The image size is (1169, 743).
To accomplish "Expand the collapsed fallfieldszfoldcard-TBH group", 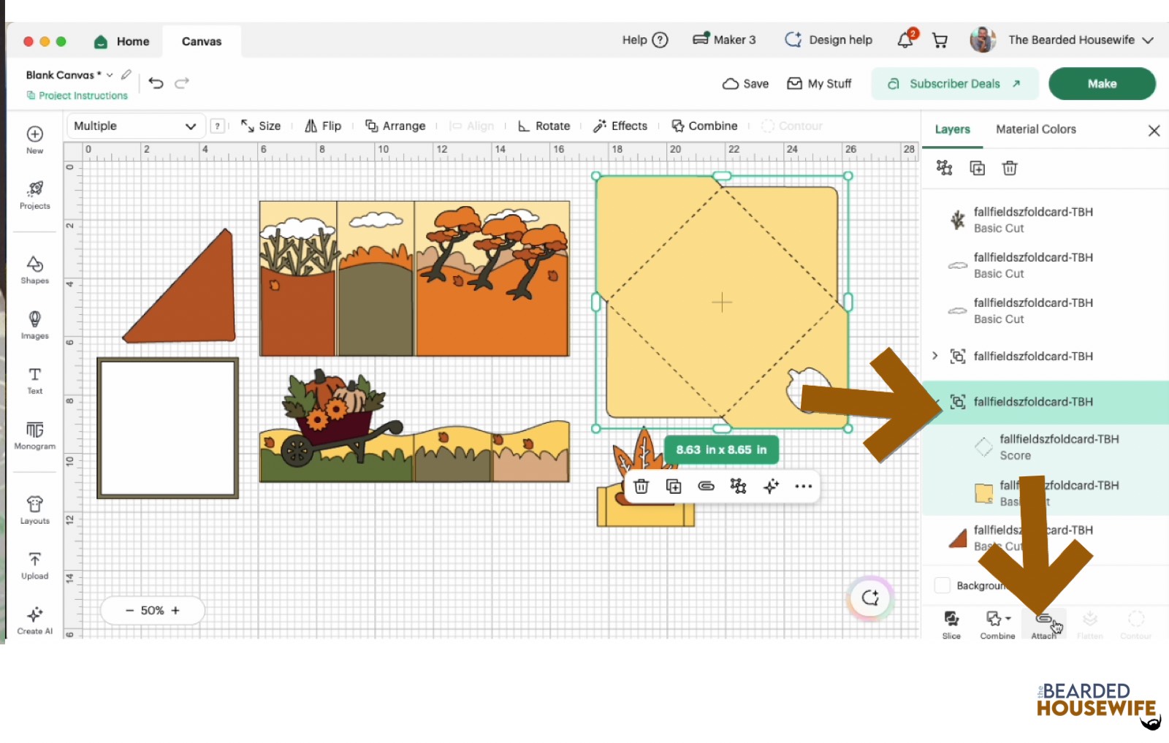I will click(935, 356).
